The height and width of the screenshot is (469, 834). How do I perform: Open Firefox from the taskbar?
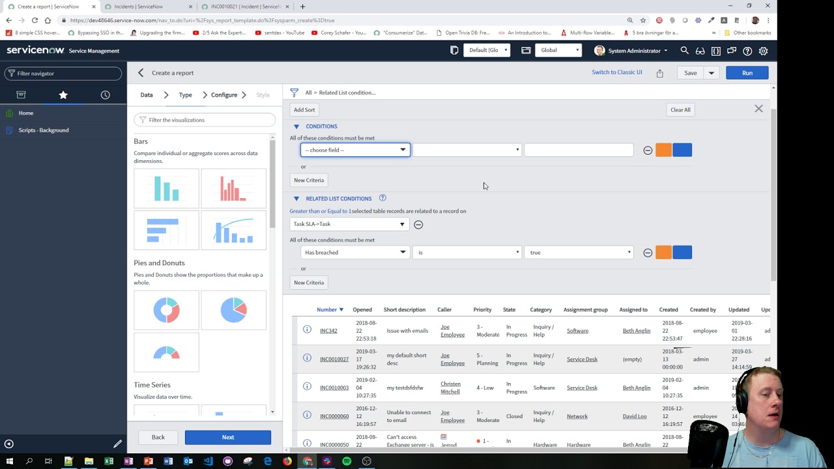(x=287, y=461)
